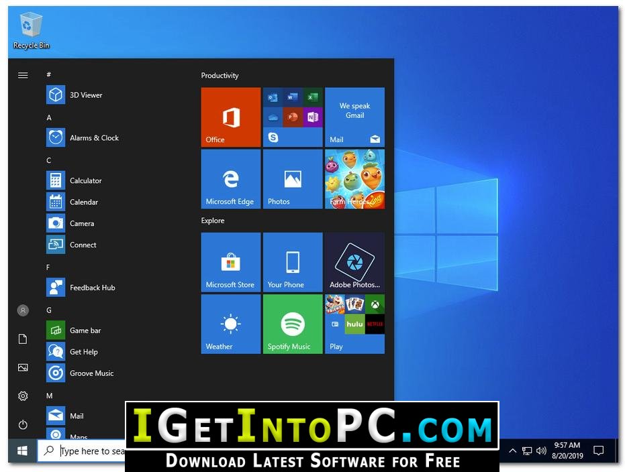Launch the Microsoft Edge tile
625x472 pixels.
(x=231, y=179)
